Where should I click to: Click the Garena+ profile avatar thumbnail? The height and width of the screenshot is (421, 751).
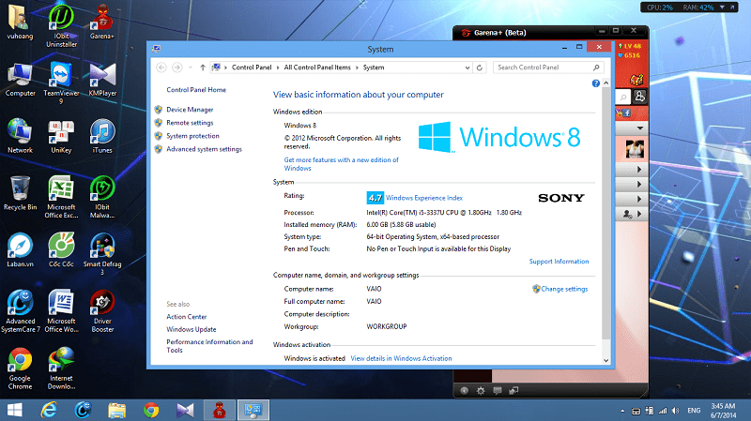(x=635, y=149)
